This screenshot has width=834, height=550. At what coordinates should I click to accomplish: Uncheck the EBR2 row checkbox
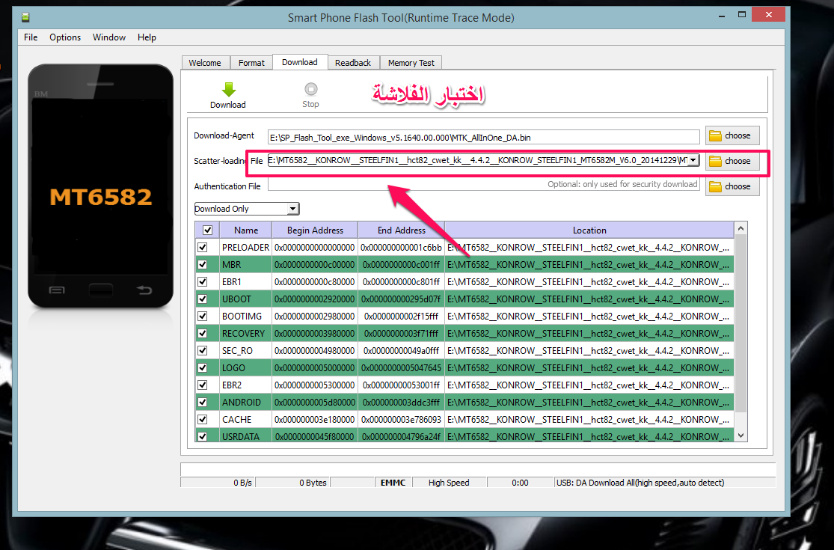[203, 385]
